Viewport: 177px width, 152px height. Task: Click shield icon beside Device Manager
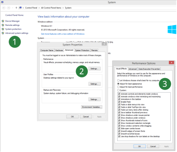click(3, 21)
